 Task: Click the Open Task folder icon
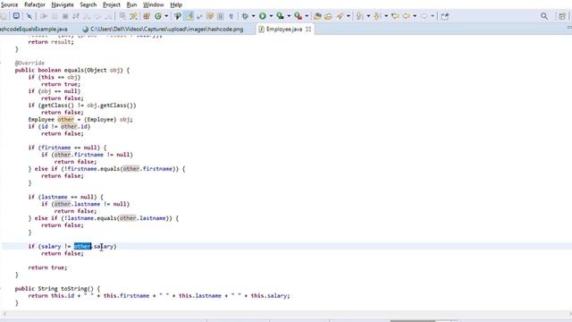328,16
